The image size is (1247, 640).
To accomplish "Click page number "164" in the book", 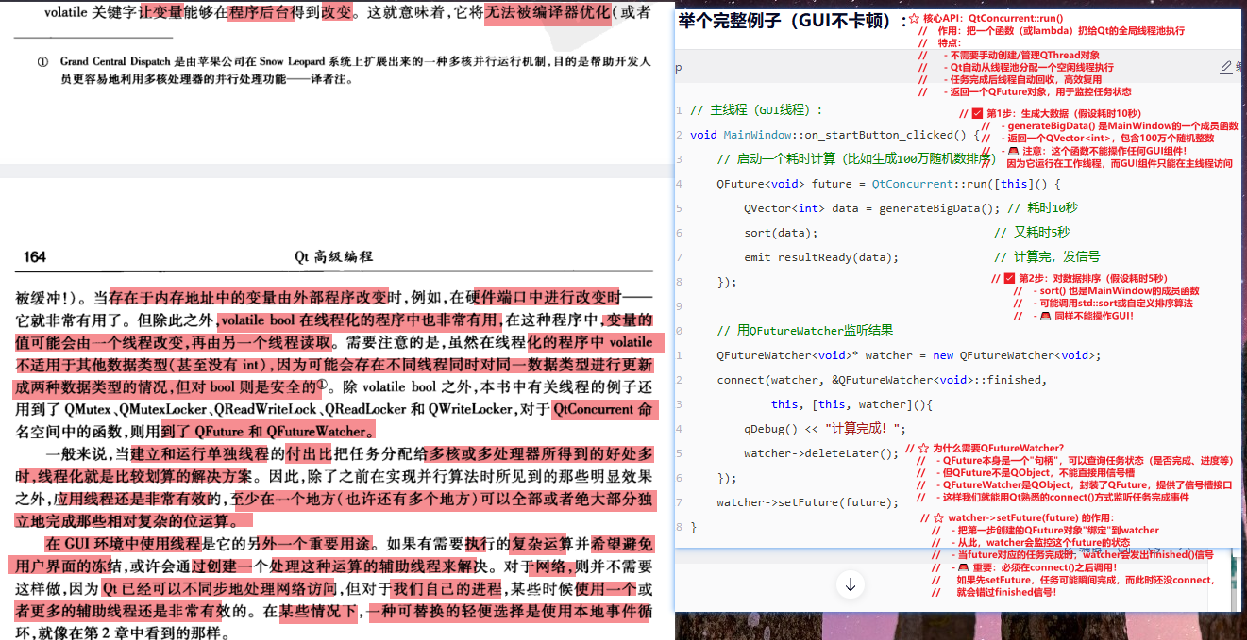I will 35,256.
